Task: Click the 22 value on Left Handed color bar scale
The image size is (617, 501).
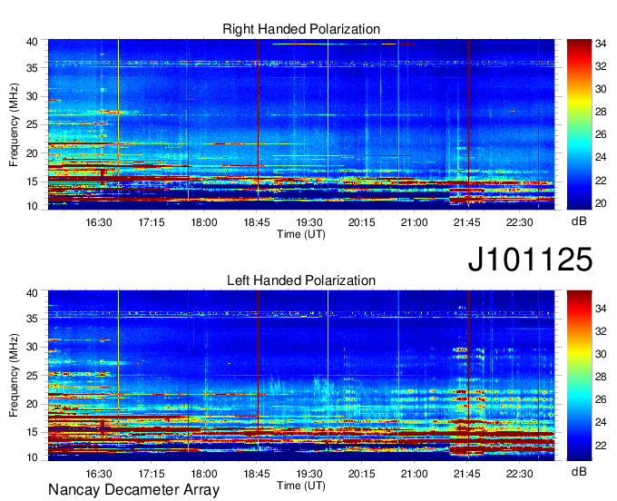Action: 601,446
